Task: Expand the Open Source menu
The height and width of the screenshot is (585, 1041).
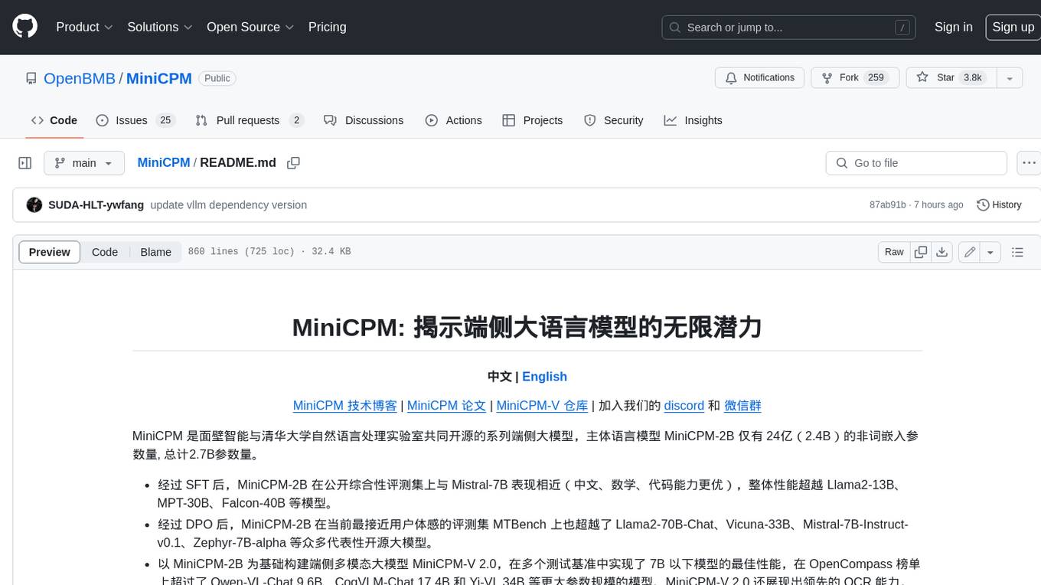Action: 250,27
